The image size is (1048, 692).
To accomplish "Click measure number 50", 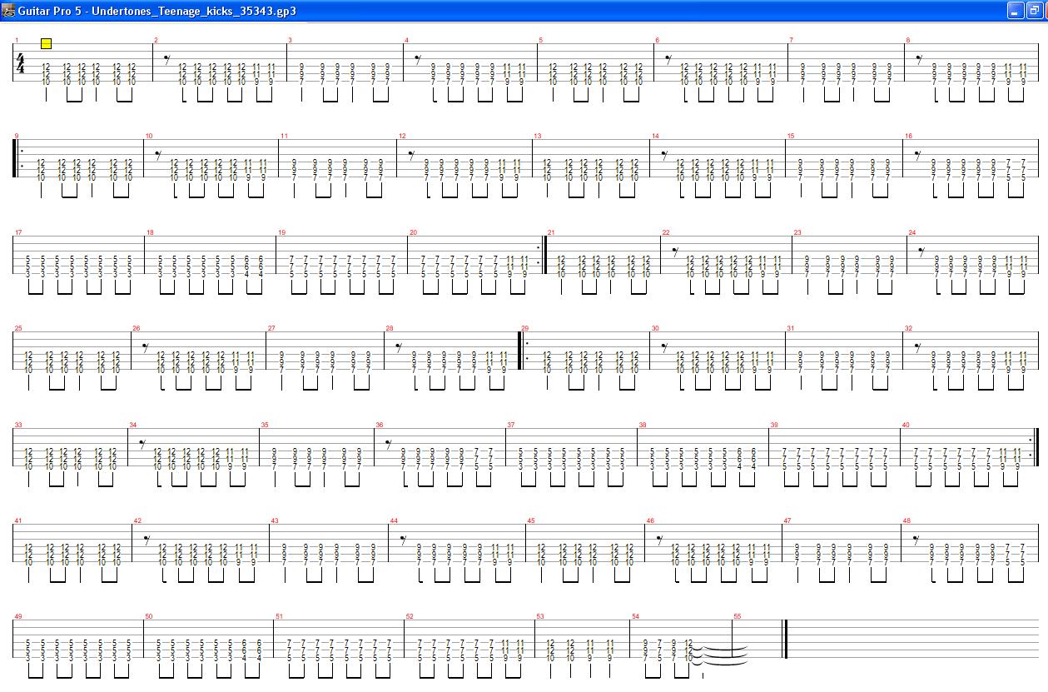I will tap(149, 616).
